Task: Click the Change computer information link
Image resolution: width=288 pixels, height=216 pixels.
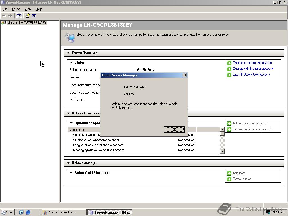Action: [252, 63]
